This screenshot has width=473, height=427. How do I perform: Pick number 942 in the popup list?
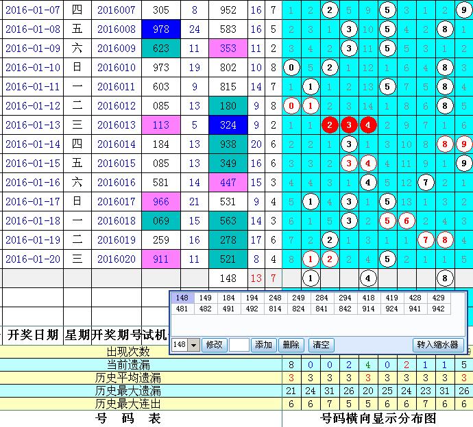[x=438, y=309]
